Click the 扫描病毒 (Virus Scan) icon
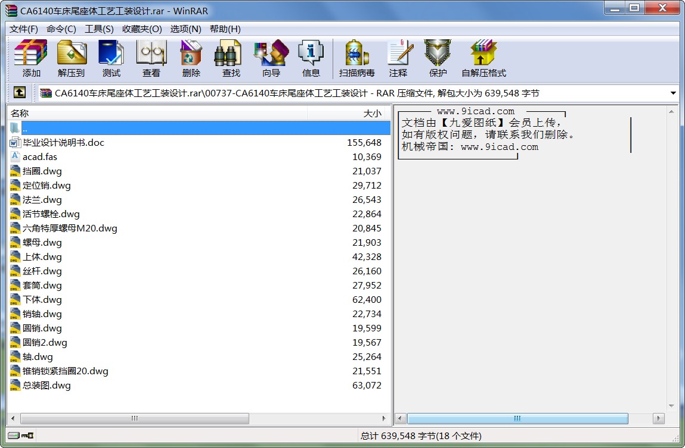 pos(355,58)
